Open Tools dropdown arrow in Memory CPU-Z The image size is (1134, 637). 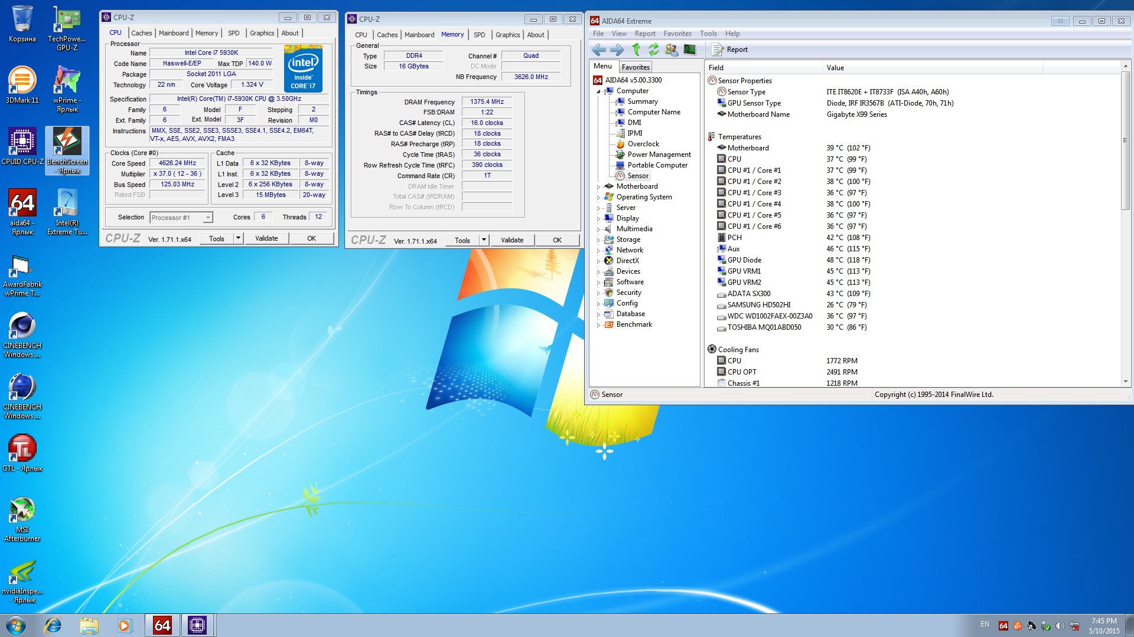point(484,240)
